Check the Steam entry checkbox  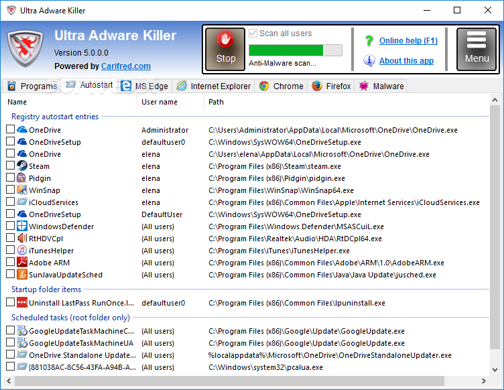tap(10, 166)
